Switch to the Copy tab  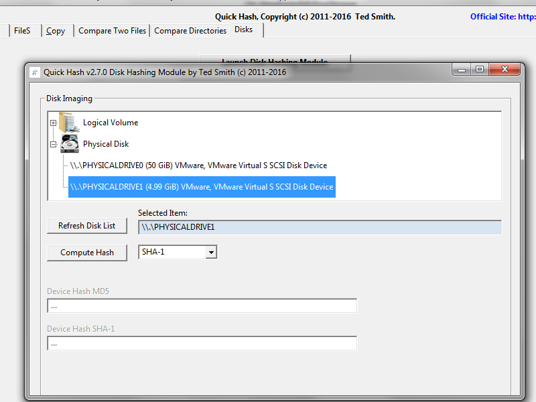(56, 30)
